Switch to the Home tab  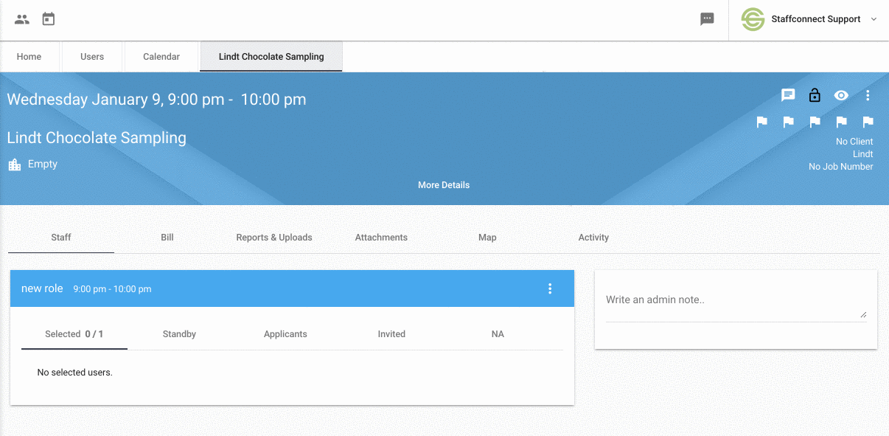pyautogui.click(x=29, y=57)
